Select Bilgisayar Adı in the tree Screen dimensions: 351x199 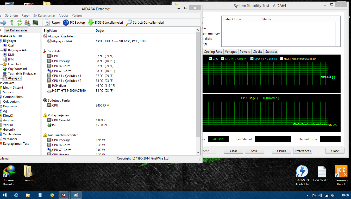[17, 50]
